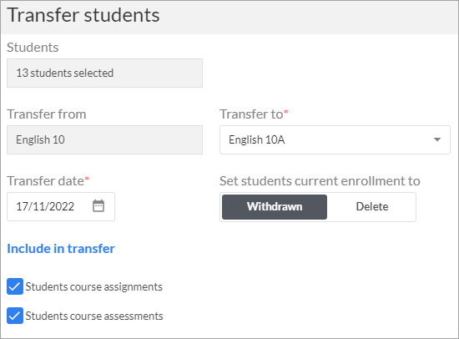Screen dimensions: 459x339
Task: Click the 17/11/2022 transfer date field
Action: [61, 206]
